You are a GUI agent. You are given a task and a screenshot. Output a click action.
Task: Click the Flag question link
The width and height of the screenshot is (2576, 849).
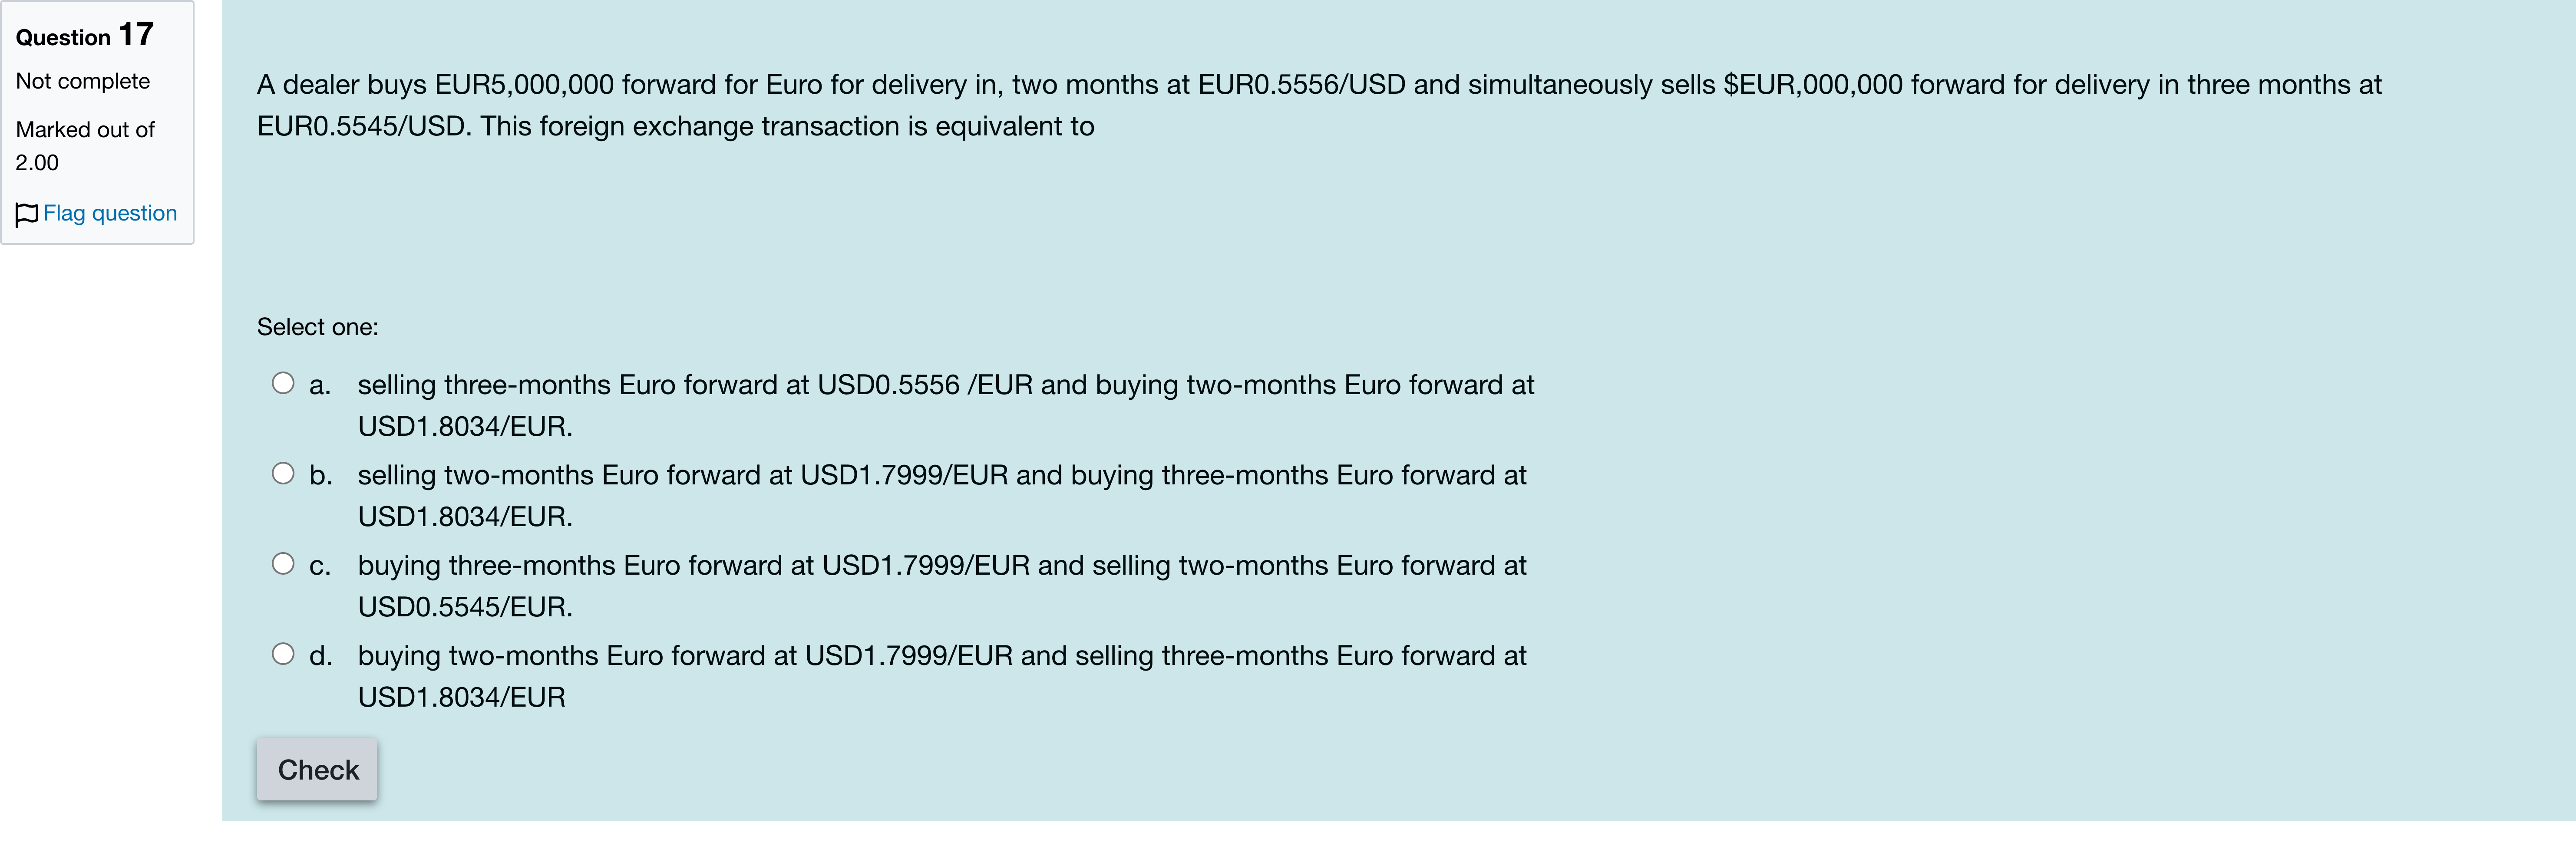pyautogui.click(x=110, y=213)
